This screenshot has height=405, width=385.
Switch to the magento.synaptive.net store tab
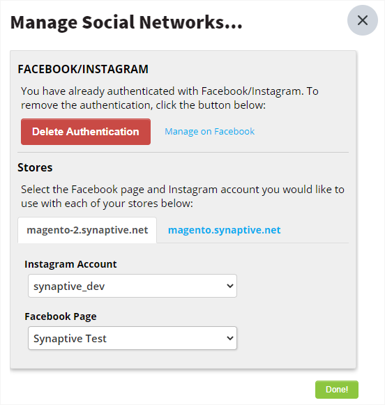click(225, 230)
